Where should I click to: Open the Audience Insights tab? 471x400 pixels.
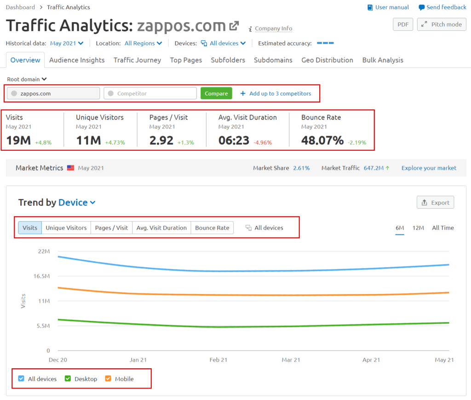[77, 60]
